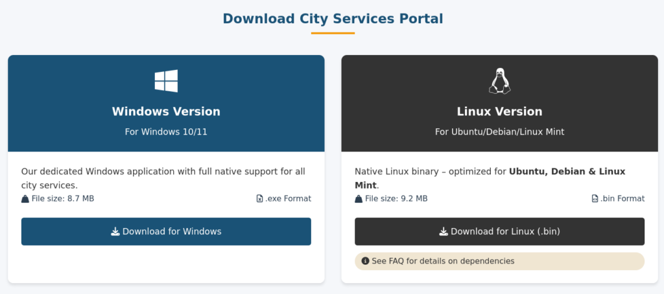Click the weight icon beside 8.7 MB
The height and width of the screenshot is (294, 664).
[25, 199]
